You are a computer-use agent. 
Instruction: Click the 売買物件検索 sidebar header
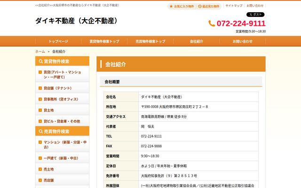coord(62,131)
